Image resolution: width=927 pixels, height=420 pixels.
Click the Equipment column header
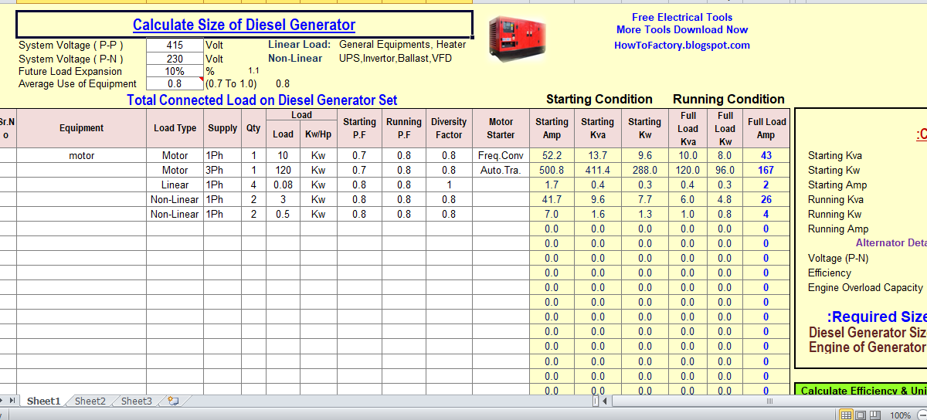(x=82, y=128)
